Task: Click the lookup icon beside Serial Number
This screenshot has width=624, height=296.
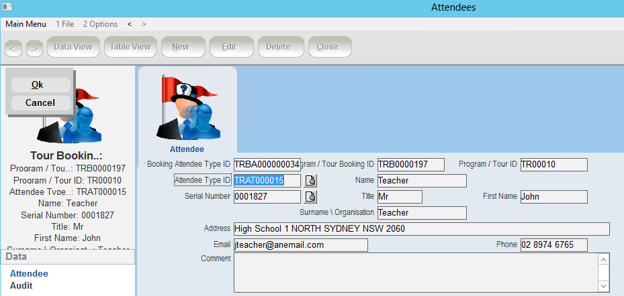Action: click(310, 197)
